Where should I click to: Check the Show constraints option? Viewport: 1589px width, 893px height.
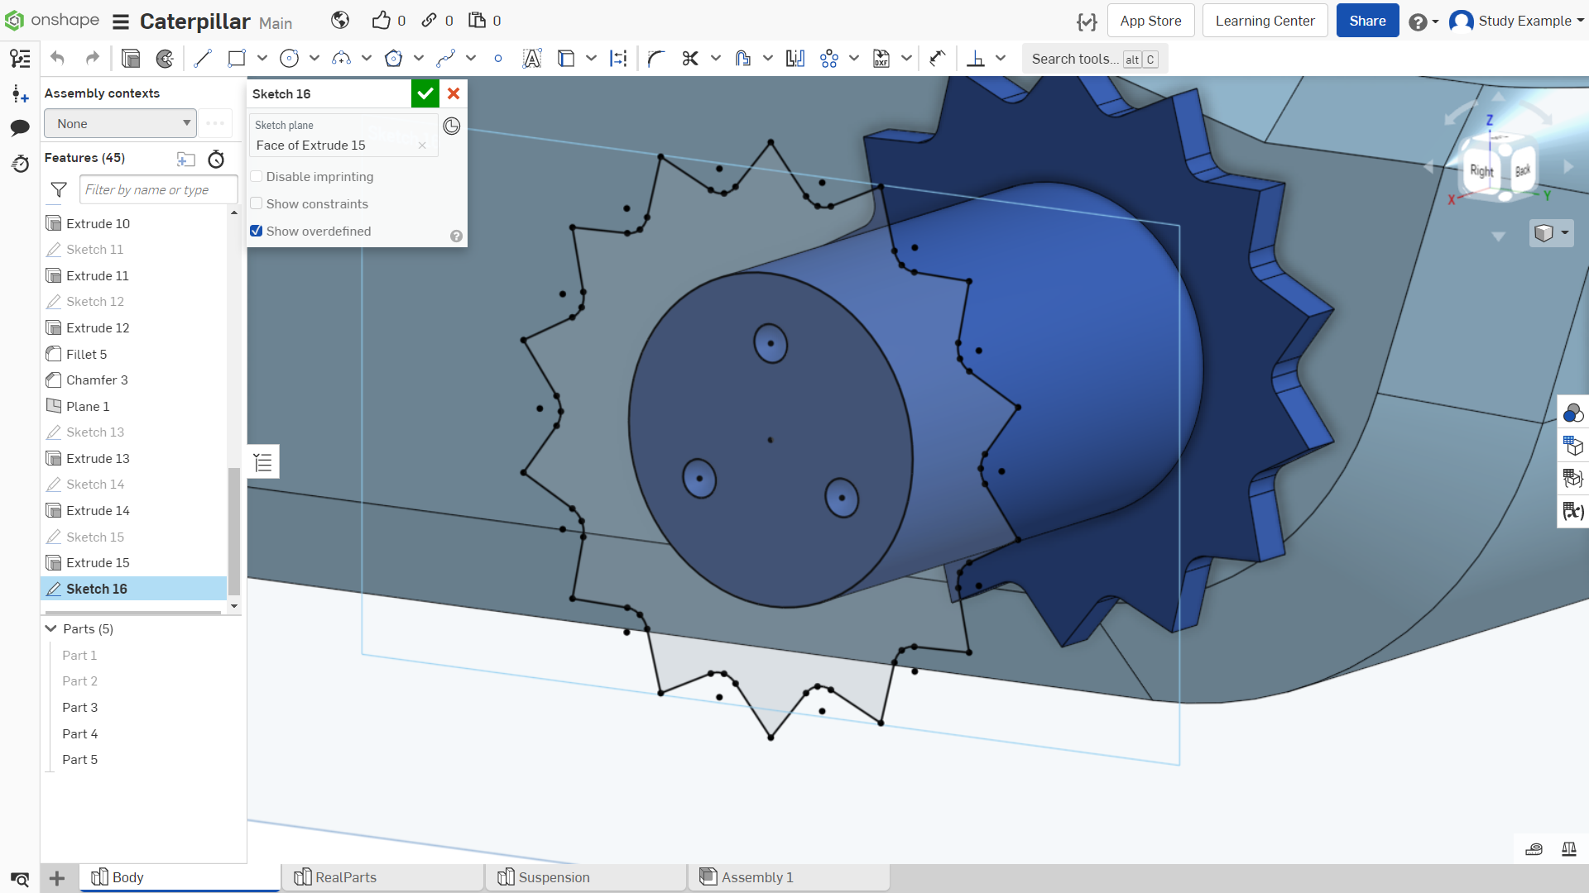257,204
